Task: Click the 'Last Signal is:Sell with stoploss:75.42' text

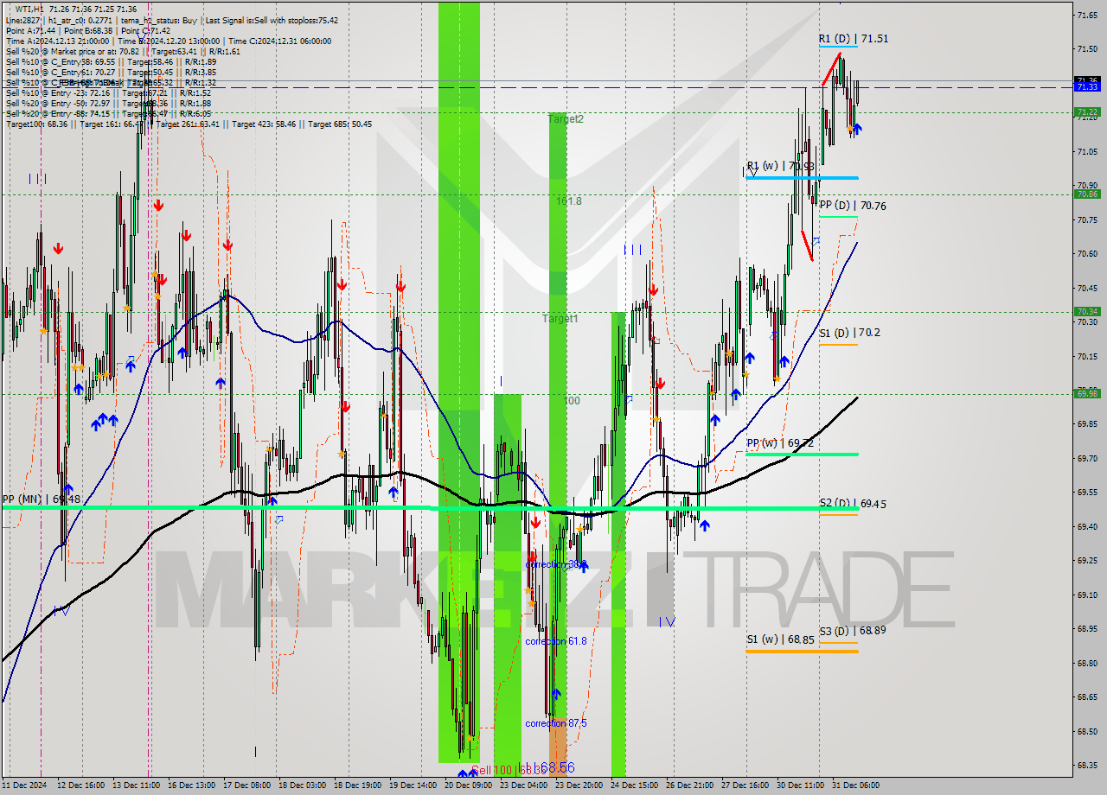Action: [271, 20]
